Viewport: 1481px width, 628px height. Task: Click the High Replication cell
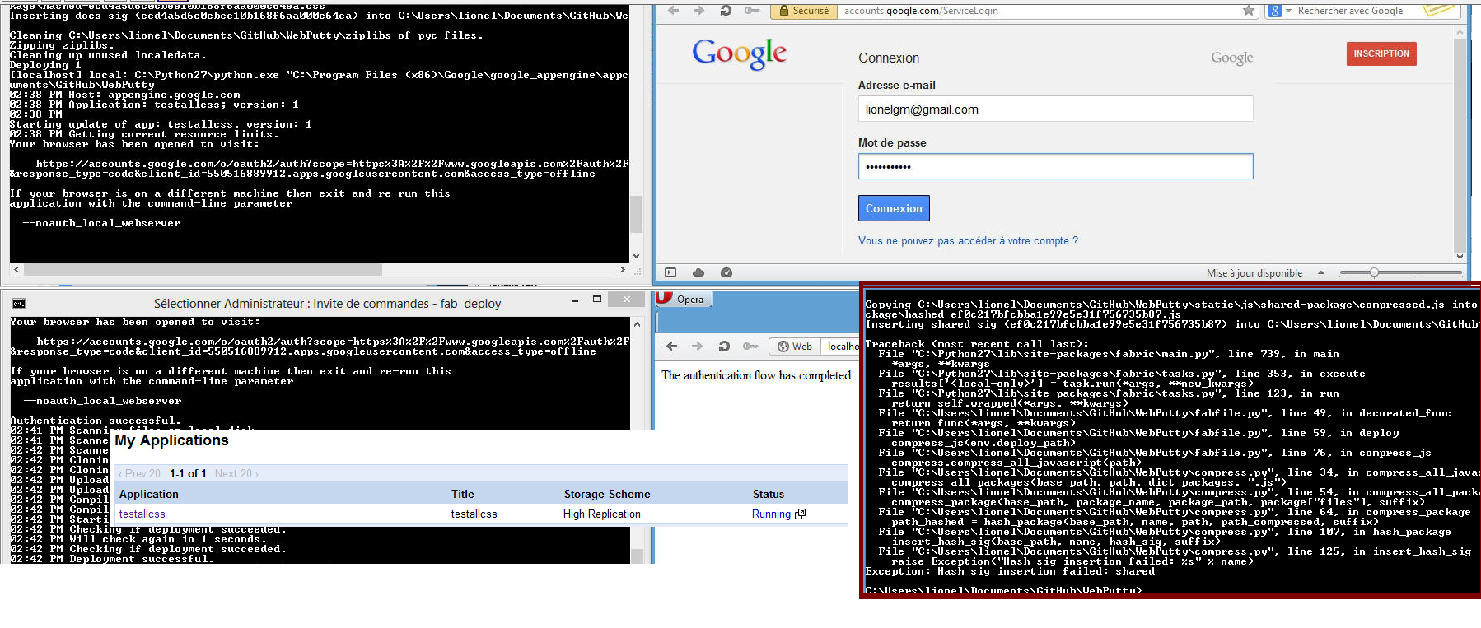pos(602,514)
